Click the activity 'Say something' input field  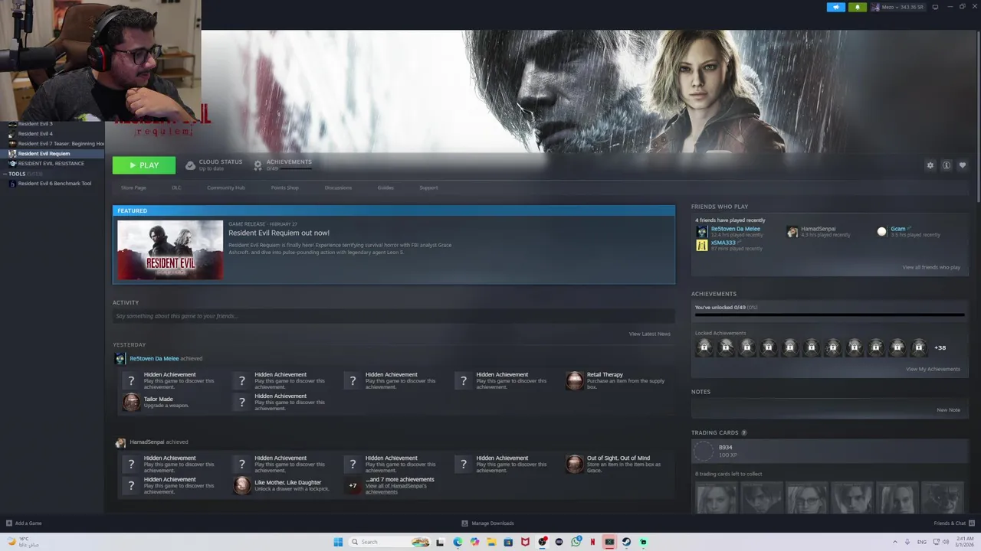pyautogui.click(x=394, y=316)
